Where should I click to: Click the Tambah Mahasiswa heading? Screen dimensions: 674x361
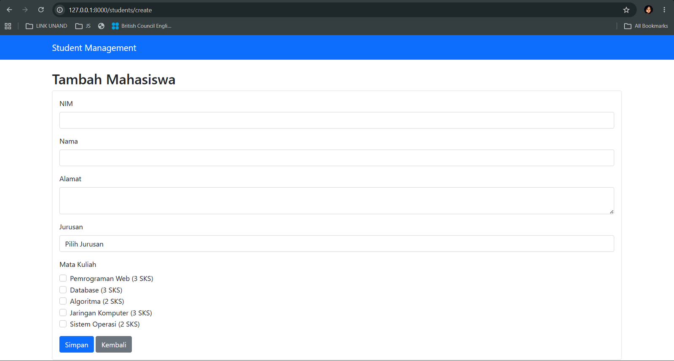[114, 80]
